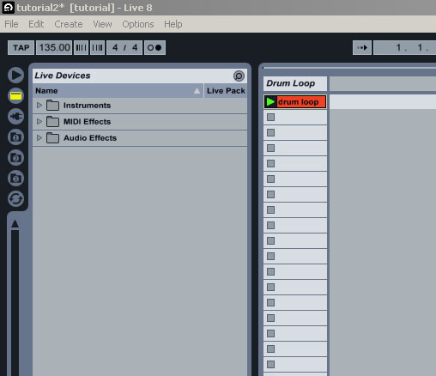Sort browser by Name column
This screenshot has height=376, width=436.
[118, 91]
